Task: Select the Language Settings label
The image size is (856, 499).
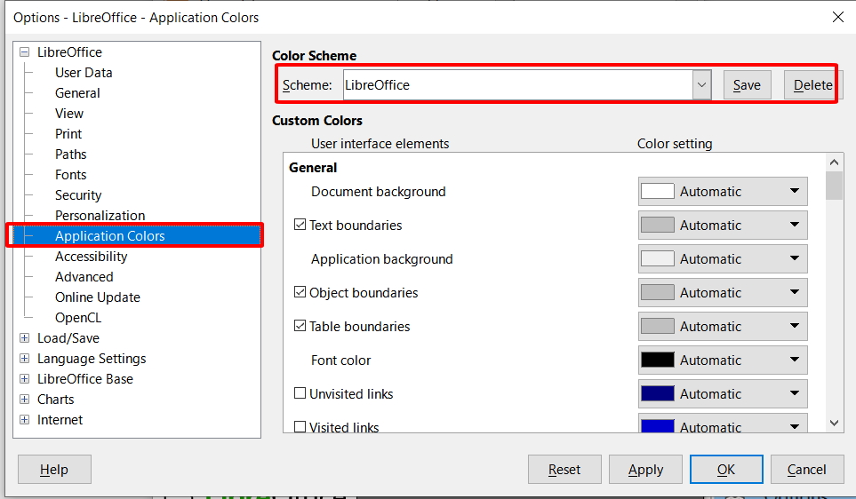Action: tap(92, 359)
